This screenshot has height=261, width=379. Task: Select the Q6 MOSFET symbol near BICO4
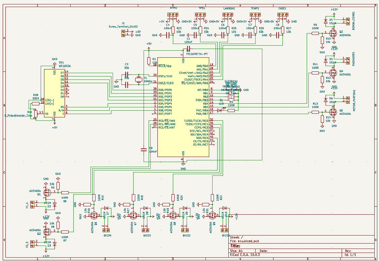coord(94,216)
